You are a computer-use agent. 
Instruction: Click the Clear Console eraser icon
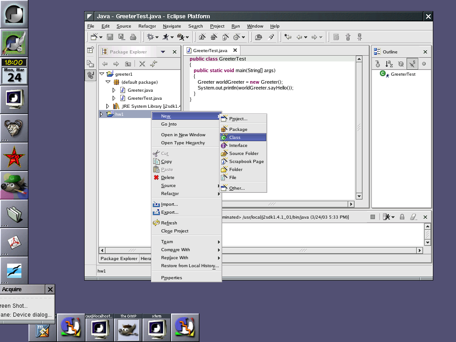[x=413, y=217]
